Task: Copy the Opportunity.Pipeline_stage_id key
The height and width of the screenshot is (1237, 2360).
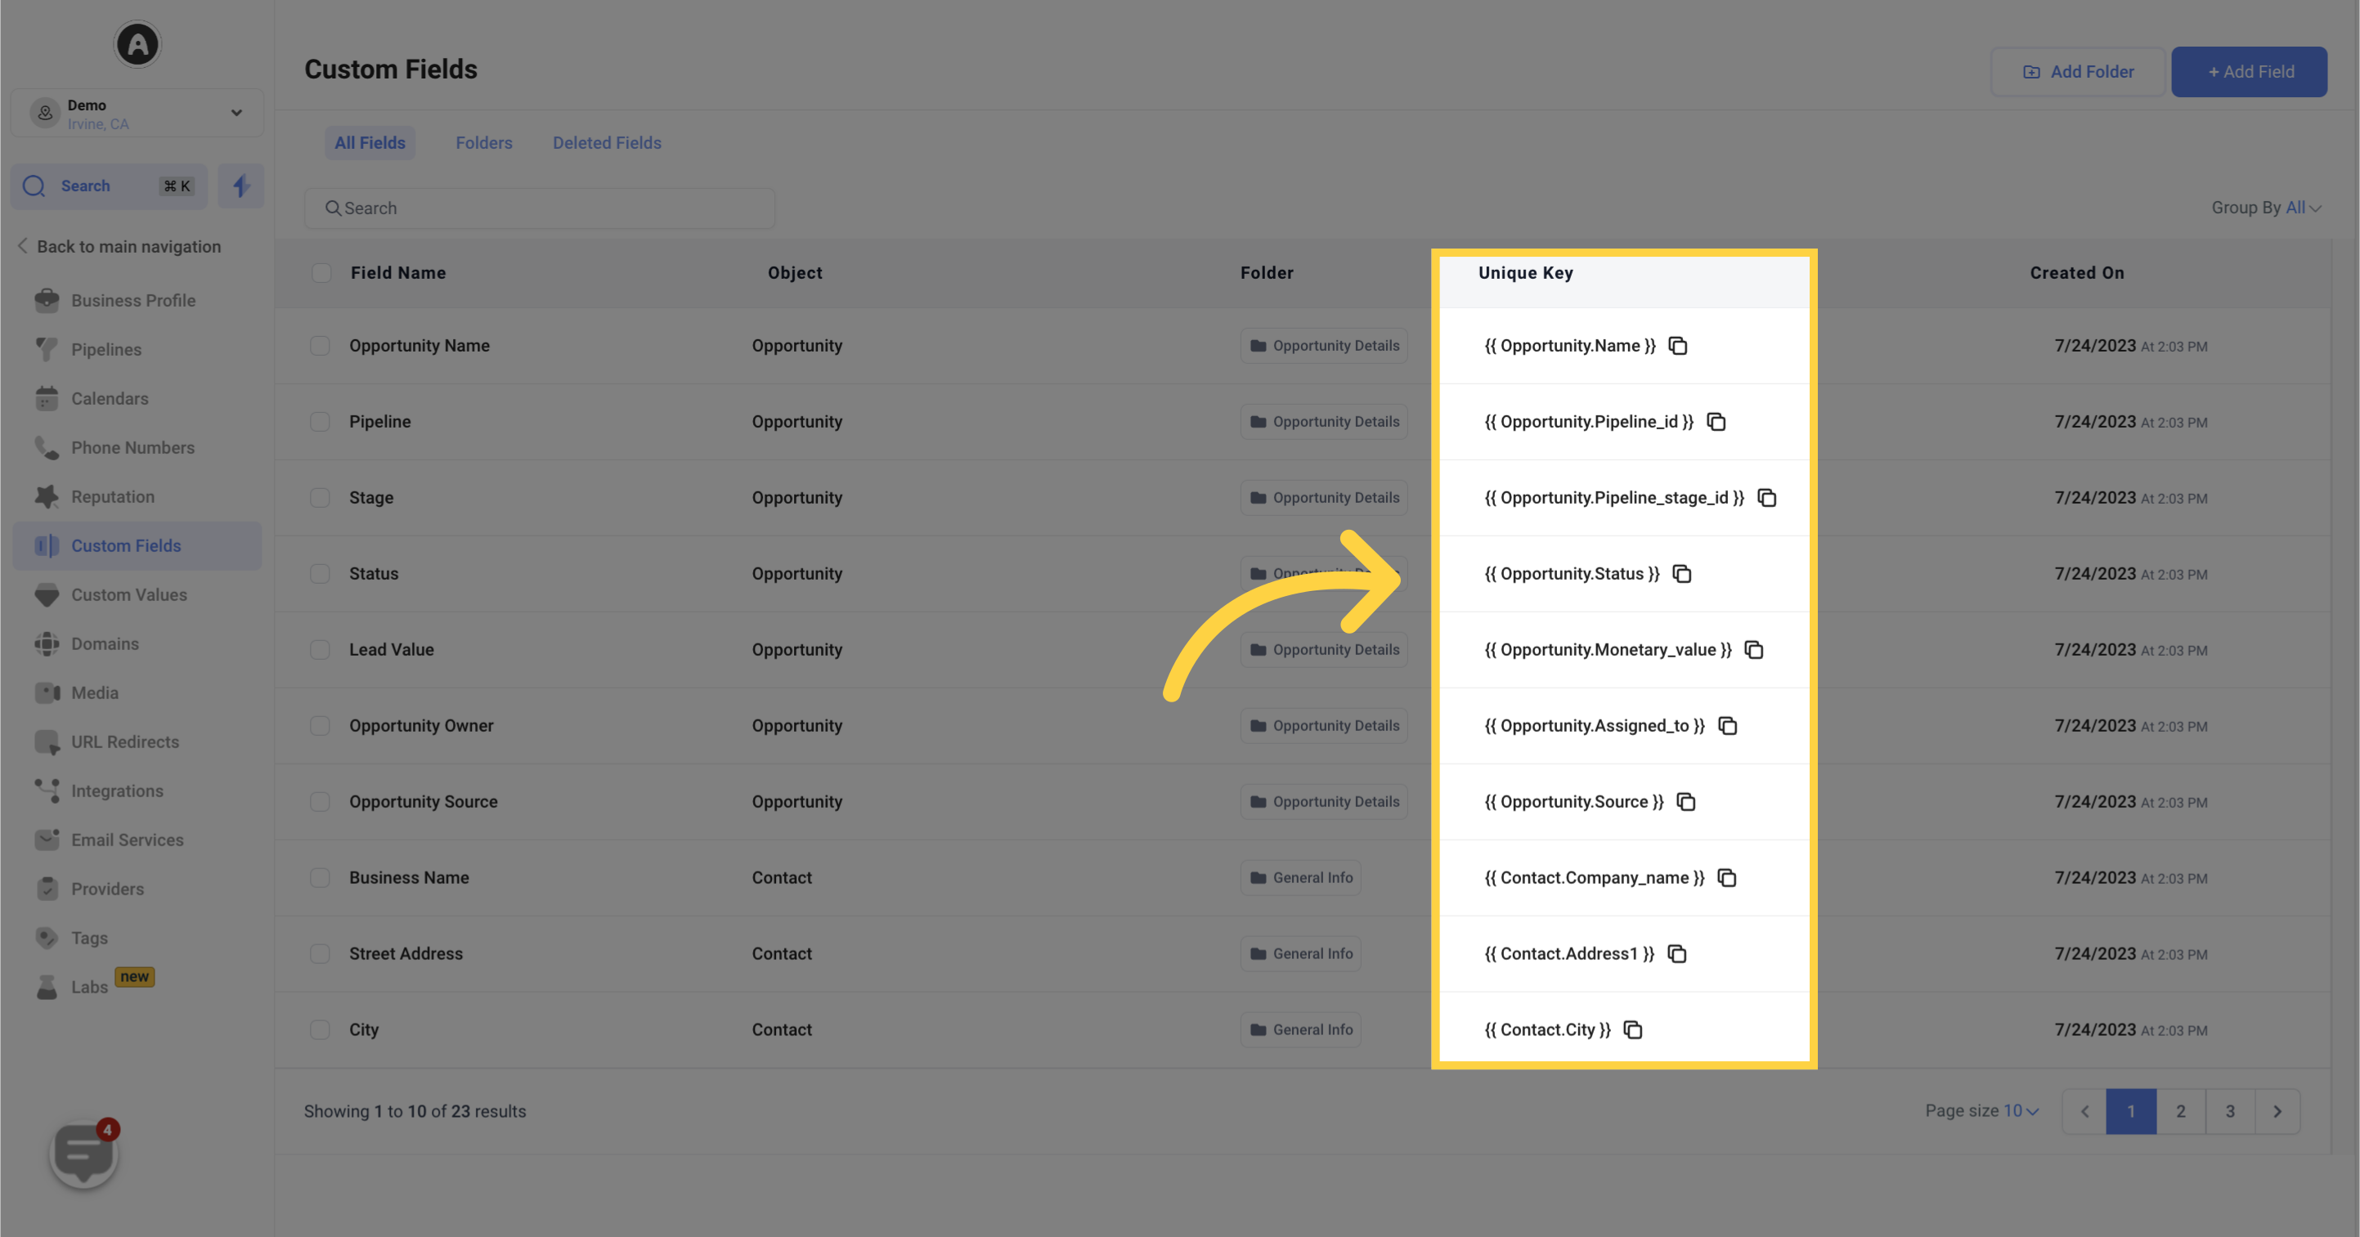Action: [x=1767, y=498]
